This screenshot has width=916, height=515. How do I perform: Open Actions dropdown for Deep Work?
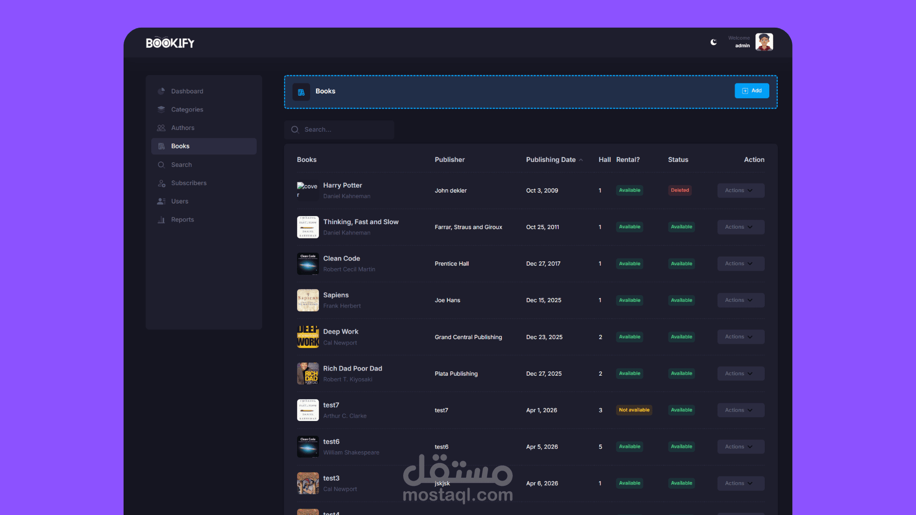click(740, 337)
